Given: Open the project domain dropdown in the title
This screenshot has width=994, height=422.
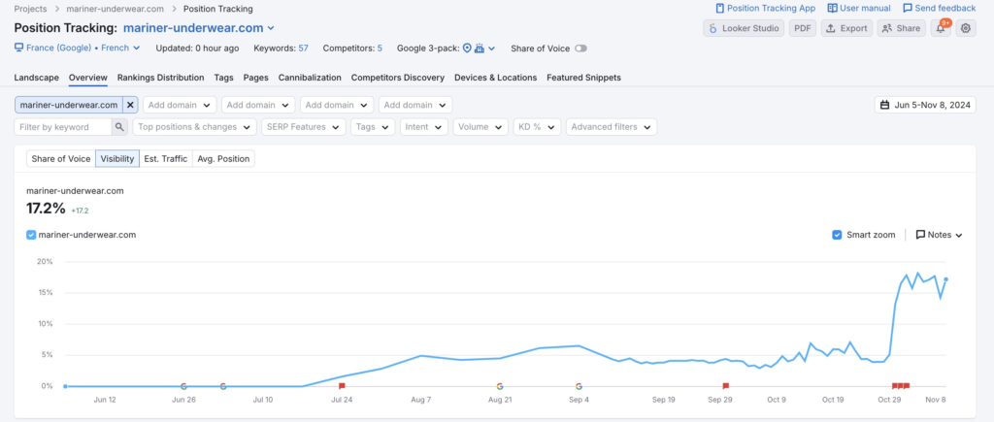Looking at the screenshot, I should coord(198,28).
